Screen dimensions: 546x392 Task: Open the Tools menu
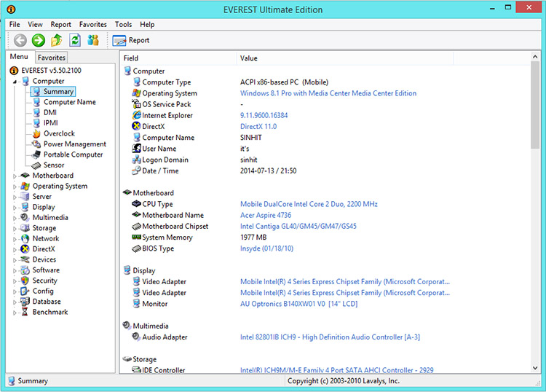[x=123, y=24]
